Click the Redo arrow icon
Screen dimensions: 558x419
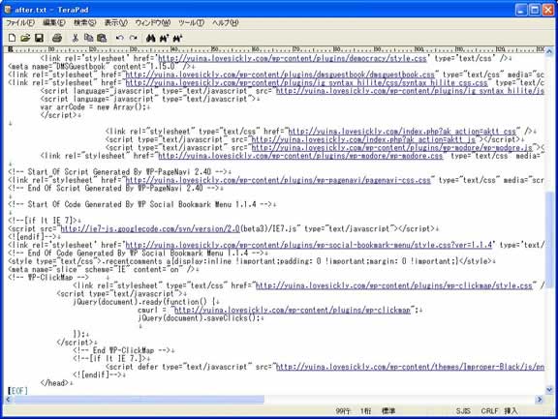point(134,38)
